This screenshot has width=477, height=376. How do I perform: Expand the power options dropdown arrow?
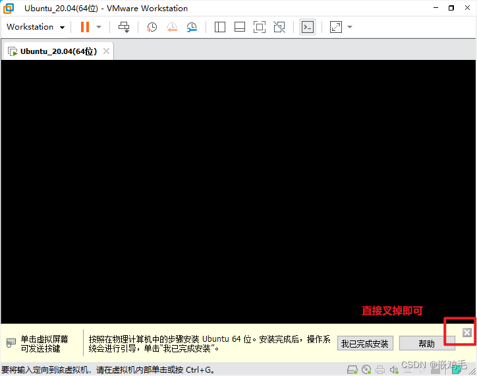point(99,27)
